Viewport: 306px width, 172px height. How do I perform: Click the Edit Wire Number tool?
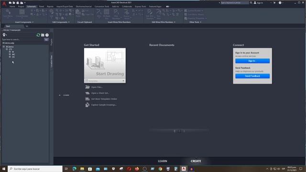coord(150,14)
